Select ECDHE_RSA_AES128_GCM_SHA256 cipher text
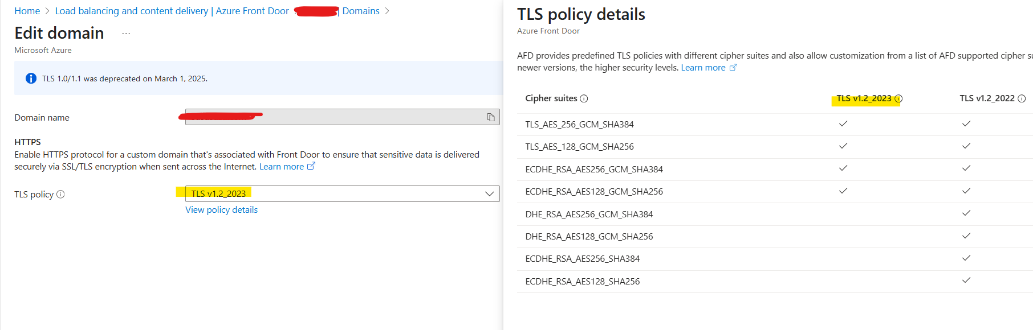Image resolution: width=1033 pixels, height=330 pixels. [x=594, y=192]
